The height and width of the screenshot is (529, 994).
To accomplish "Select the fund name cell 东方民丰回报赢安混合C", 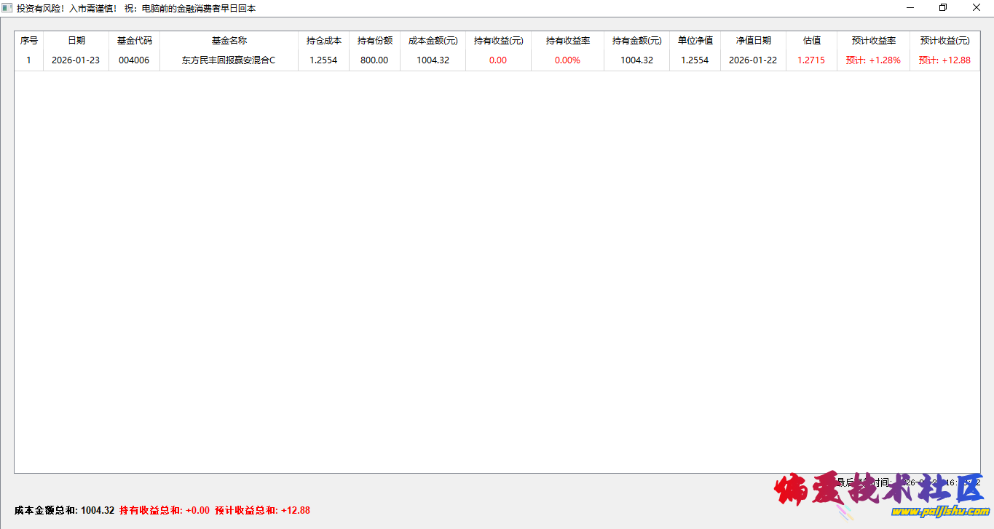I will (x=229, y=60).
